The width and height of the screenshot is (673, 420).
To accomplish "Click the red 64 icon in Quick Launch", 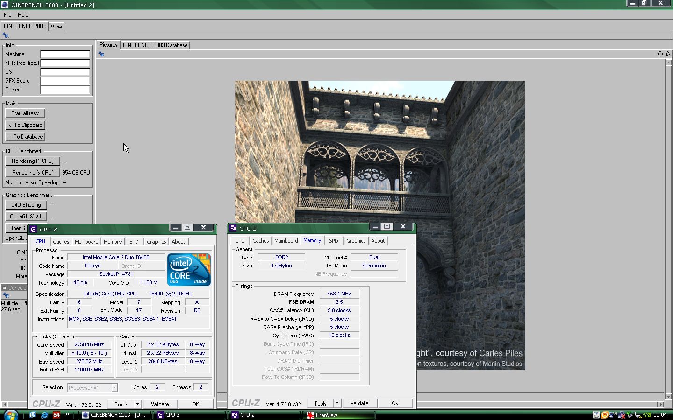I will pos(57,414).
